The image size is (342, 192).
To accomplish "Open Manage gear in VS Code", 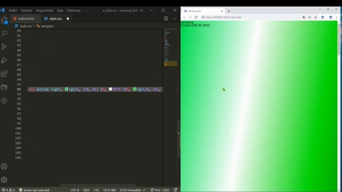I will coord(4,180).
